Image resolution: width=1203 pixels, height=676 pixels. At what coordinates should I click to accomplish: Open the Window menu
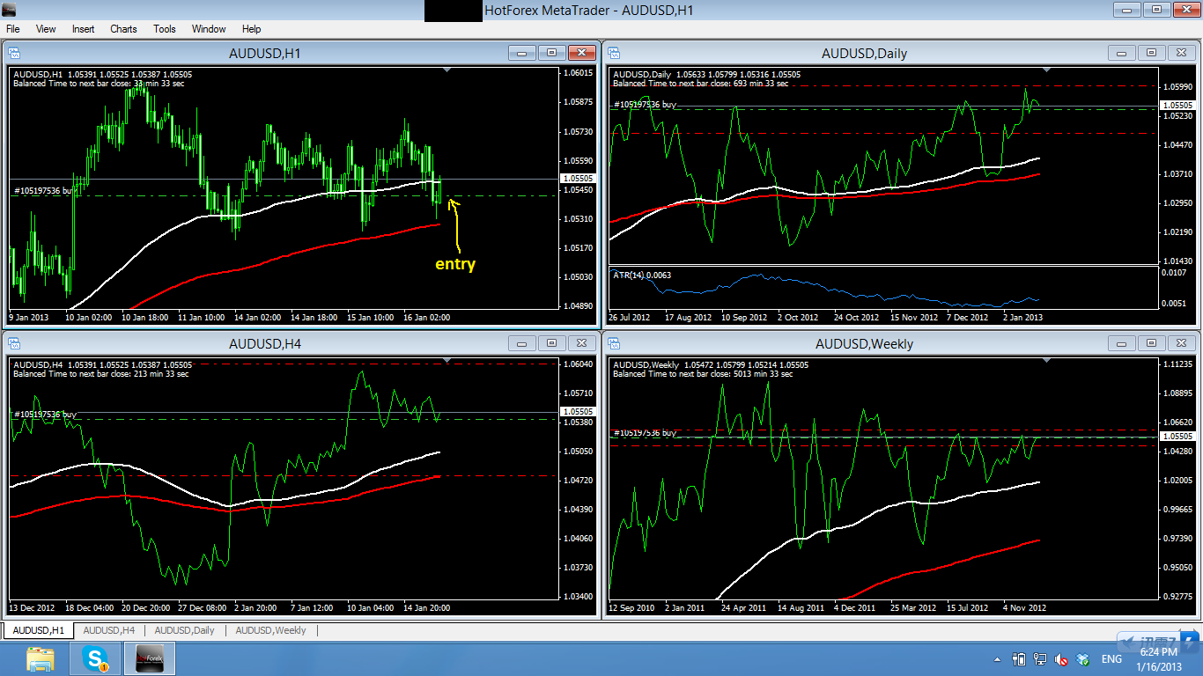209,29
